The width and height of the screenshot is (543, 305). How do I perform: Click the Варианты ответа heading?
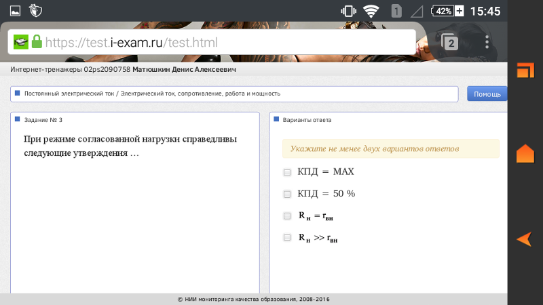[x=307, y=120]
